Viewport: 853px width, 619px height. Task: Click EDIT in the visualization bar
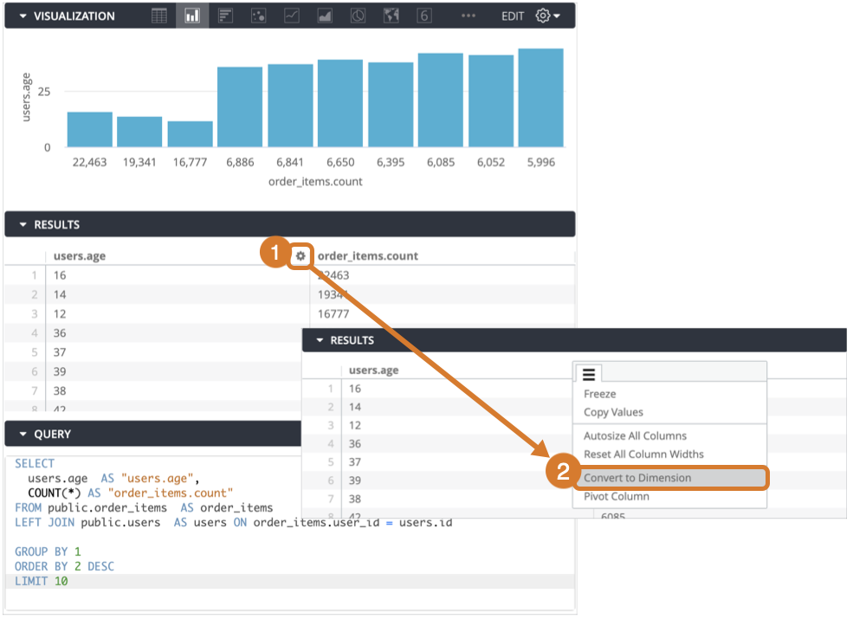tap(513, 16)
